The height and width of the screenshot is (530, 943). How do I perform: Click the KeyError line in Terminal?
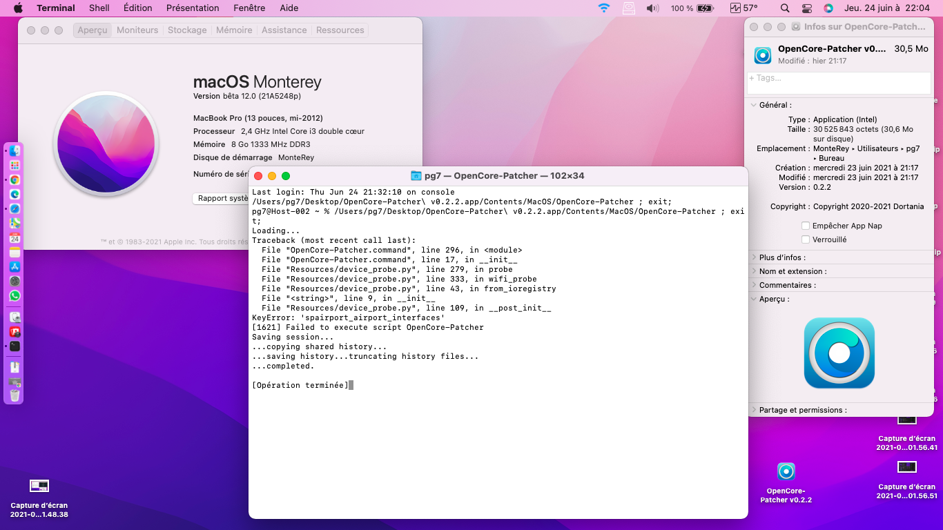[x=349, y=317]
